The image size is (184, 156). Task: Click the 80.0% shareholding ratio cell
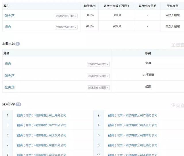(89, 15)
